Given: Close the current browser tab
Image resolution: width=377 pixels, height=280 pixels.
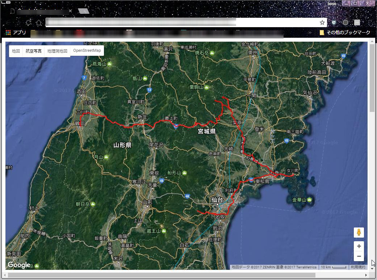Looking at the screenshot, I should (x=70, y=11).
